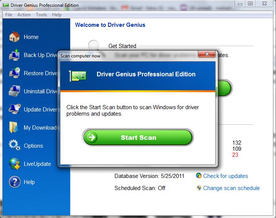Click the dialog heading Driver Genius Professional Edition

[x=146, y=74]
